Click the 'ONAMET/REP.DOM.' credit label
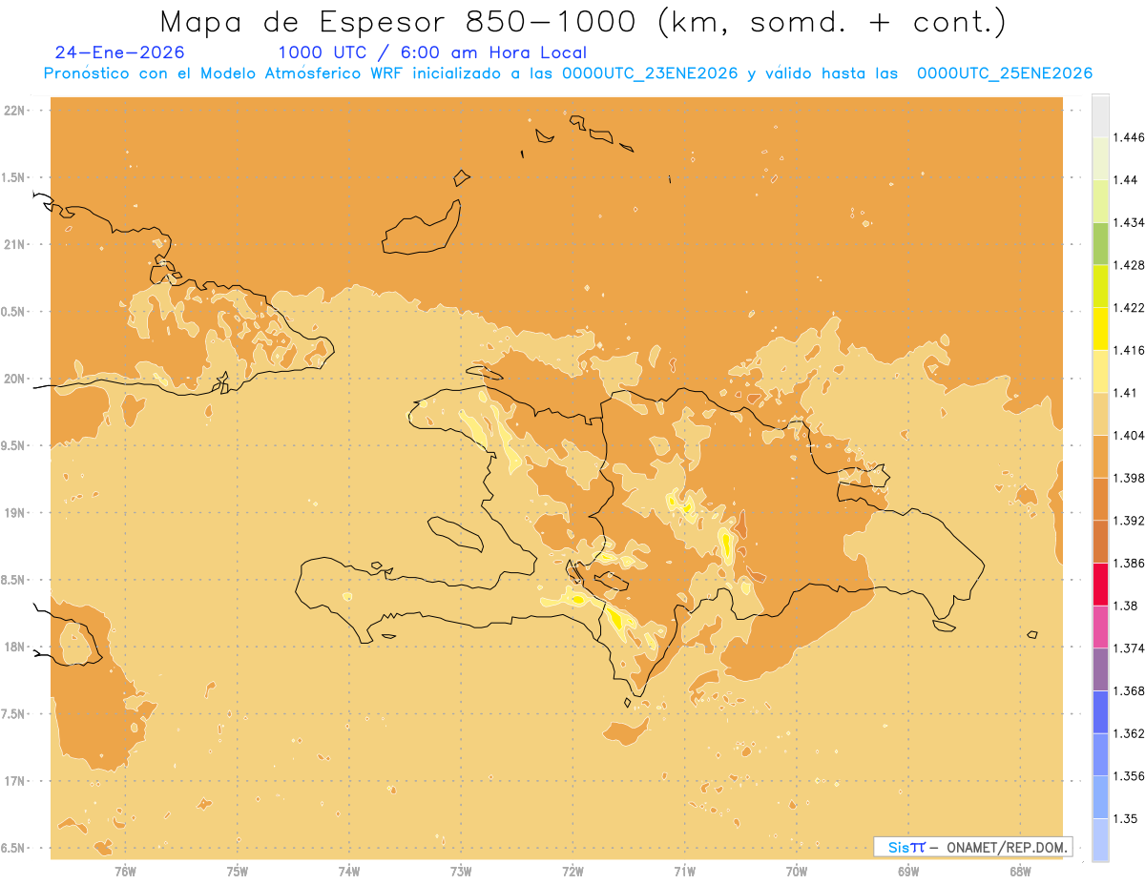 click(1008, 847)
